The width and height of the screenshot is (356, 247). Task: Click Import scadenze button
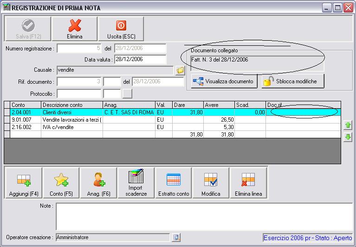click(136, 183)
